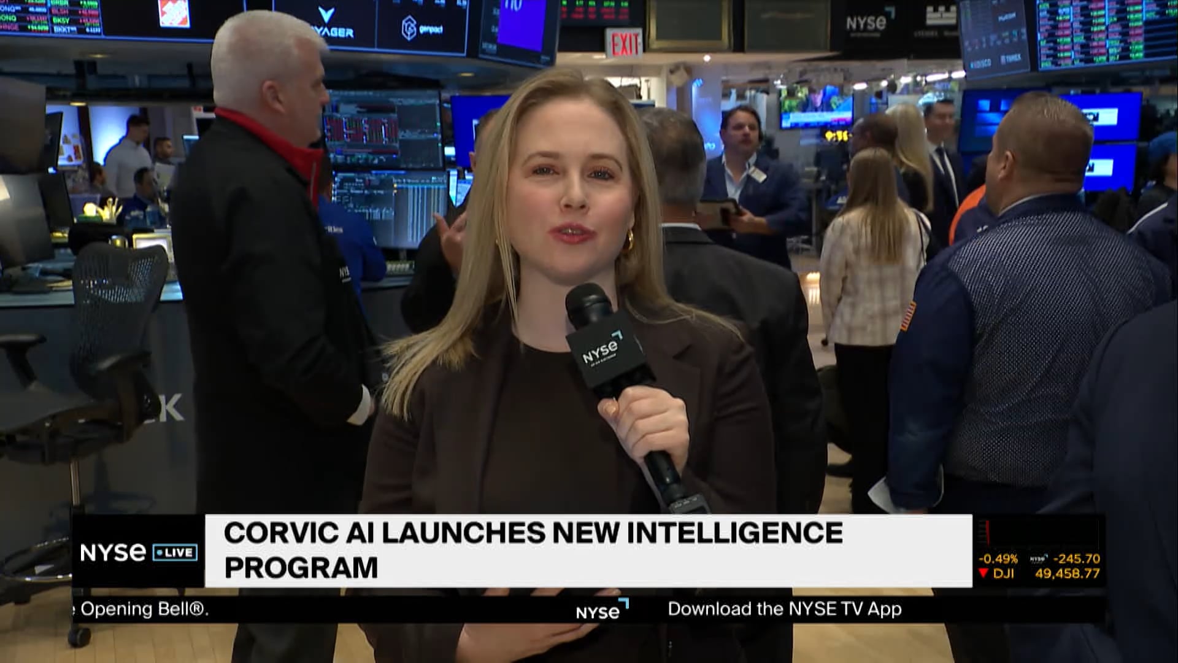Click the "49,458.77" index value
Image resolution: width=1178 pixels, height=663 pixels.
pos(1067,573)
